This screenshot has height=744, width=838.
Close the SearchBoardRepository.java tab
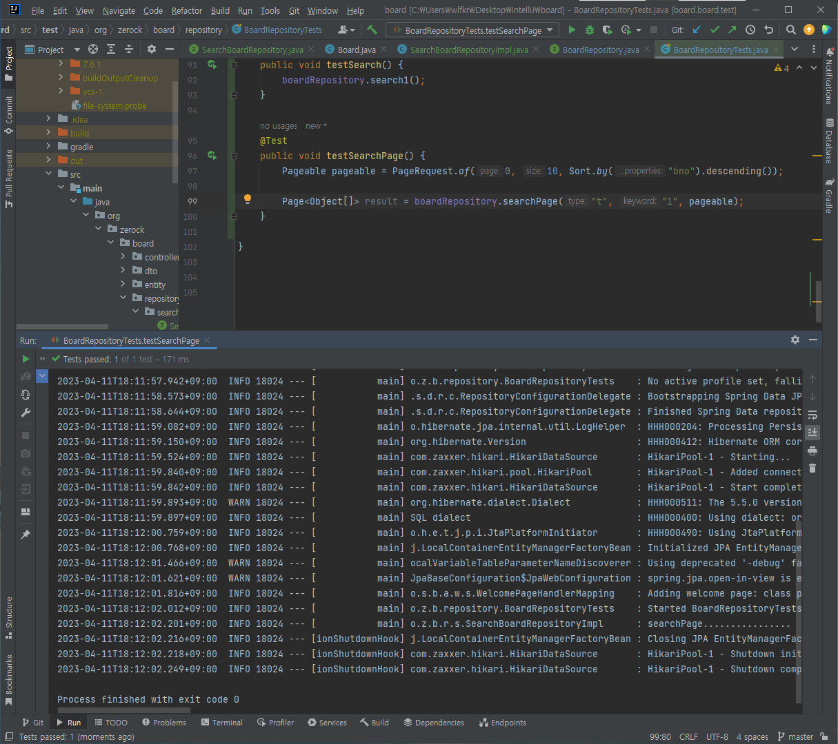point(311,50)
